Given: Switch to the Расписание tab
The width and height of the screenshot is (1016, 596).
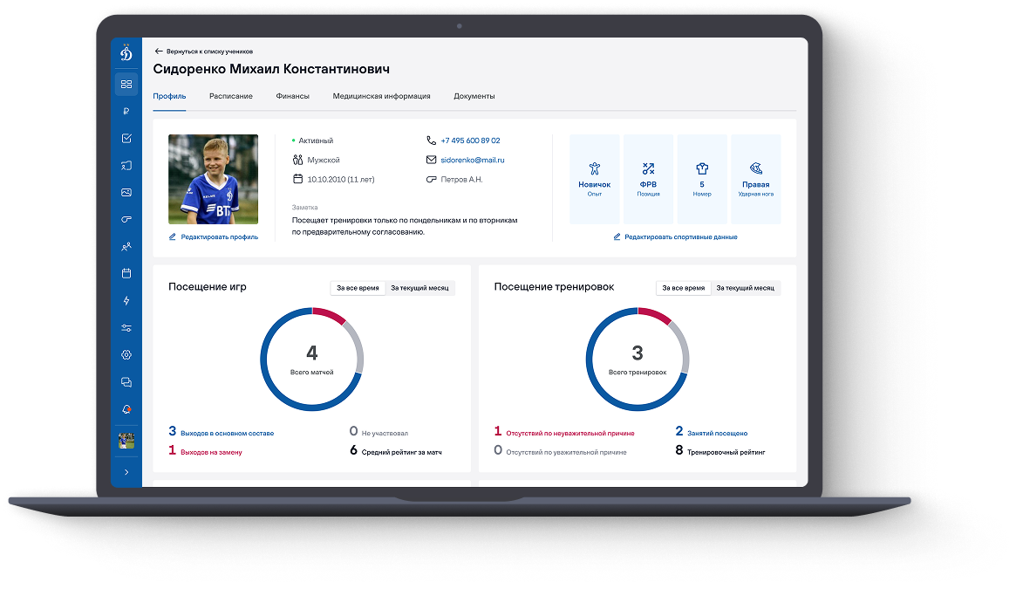Looking at the screenshot, I should [231, 96].
